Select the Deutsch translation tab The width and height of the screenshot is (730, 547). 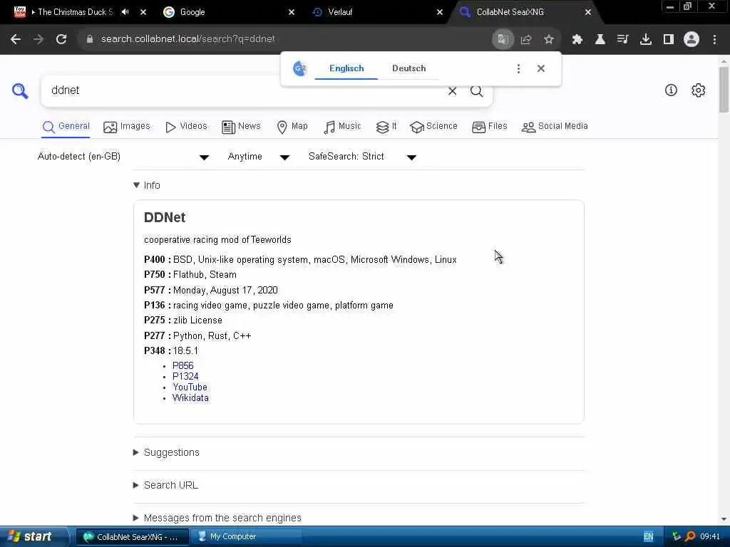click(408, 69)
